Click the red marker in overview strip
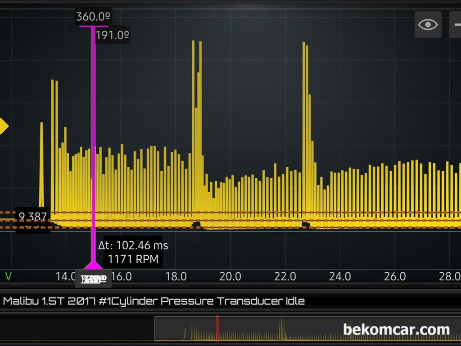461x346 pixels. [217, 329]
